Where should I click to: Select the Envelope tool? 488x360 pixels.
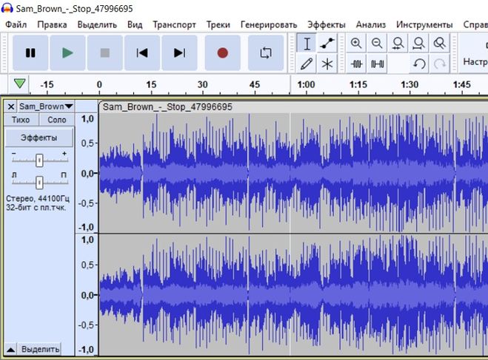pyautogui.click(x=327, y=43)
